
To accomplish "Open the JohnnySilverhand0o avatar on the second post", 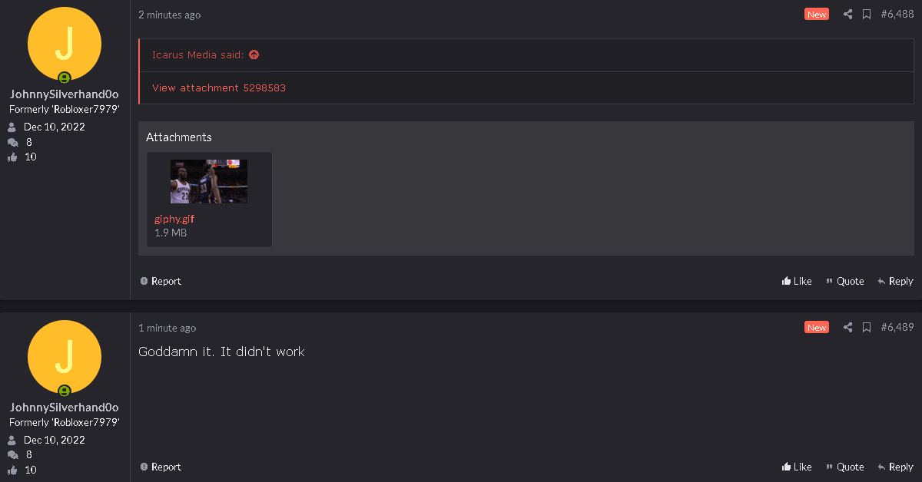I will (65, 357).
